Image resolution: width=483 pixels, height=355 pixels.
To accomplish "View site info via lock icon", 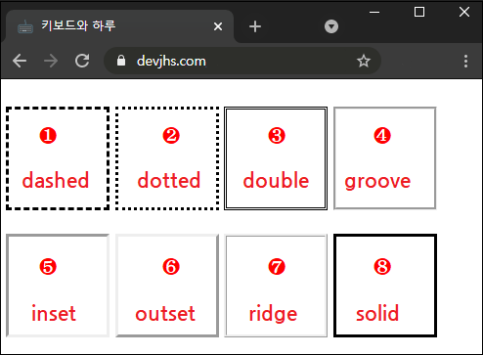I will (121, 61).
